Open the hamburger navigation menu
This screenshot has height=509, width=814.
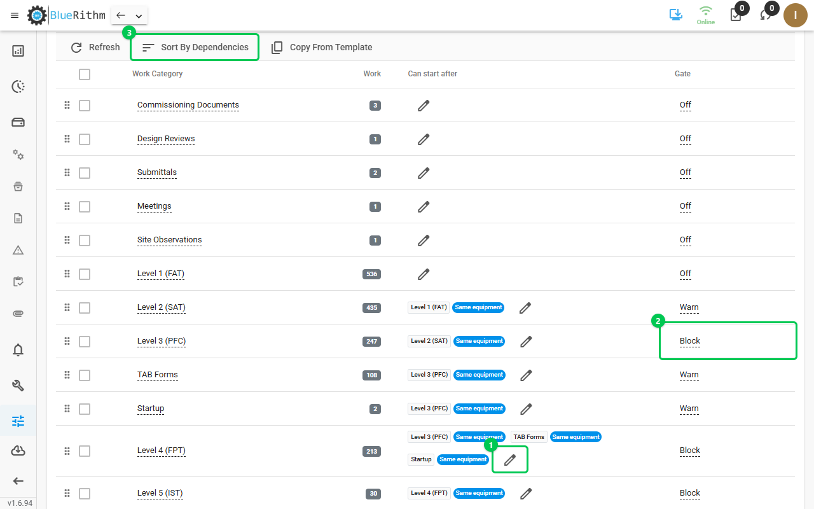pyautogui.click(x=15, y=15)
